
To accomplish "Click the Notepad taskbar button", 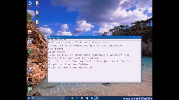I will click(96, 98).
